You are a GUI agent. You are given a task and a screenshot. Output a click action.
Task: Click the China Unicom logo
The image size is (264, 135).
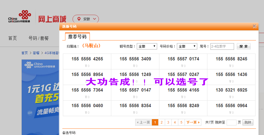20,16
